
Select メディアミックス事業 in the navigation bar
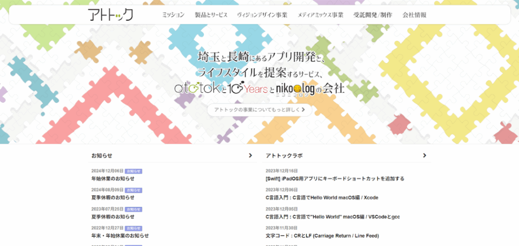(320, 15)
